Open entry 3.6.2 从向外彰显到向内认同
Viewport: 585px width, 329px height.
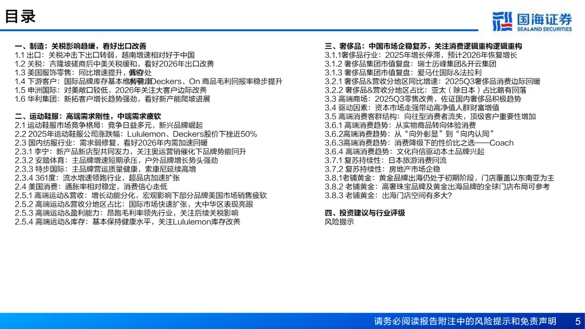click(x=409, y=134)
